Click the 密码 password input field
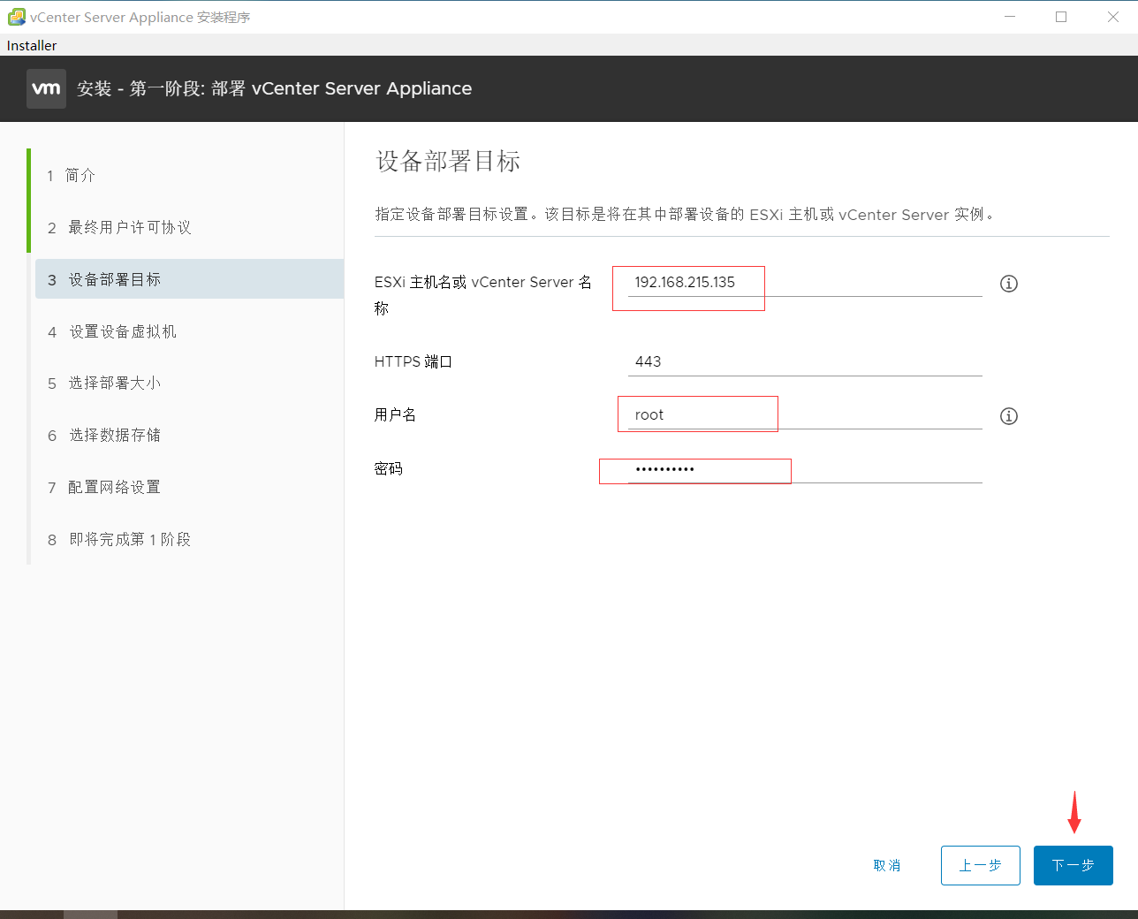The image size is (1138, 919). tap(695, 470)
